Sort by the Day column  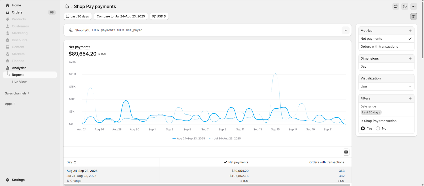click(72, 162)
